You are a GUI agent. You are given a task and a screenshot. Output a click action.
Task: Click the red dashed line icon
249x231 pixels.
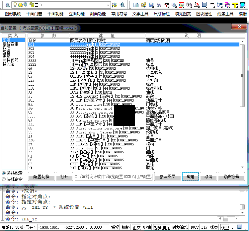(x=212, y=5)
